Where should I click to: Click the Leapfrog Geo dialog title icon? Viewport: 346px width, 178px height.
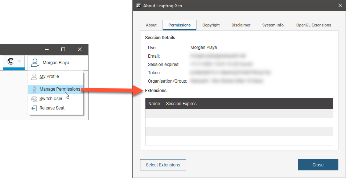pyautogui.click(x=138, y=5)
